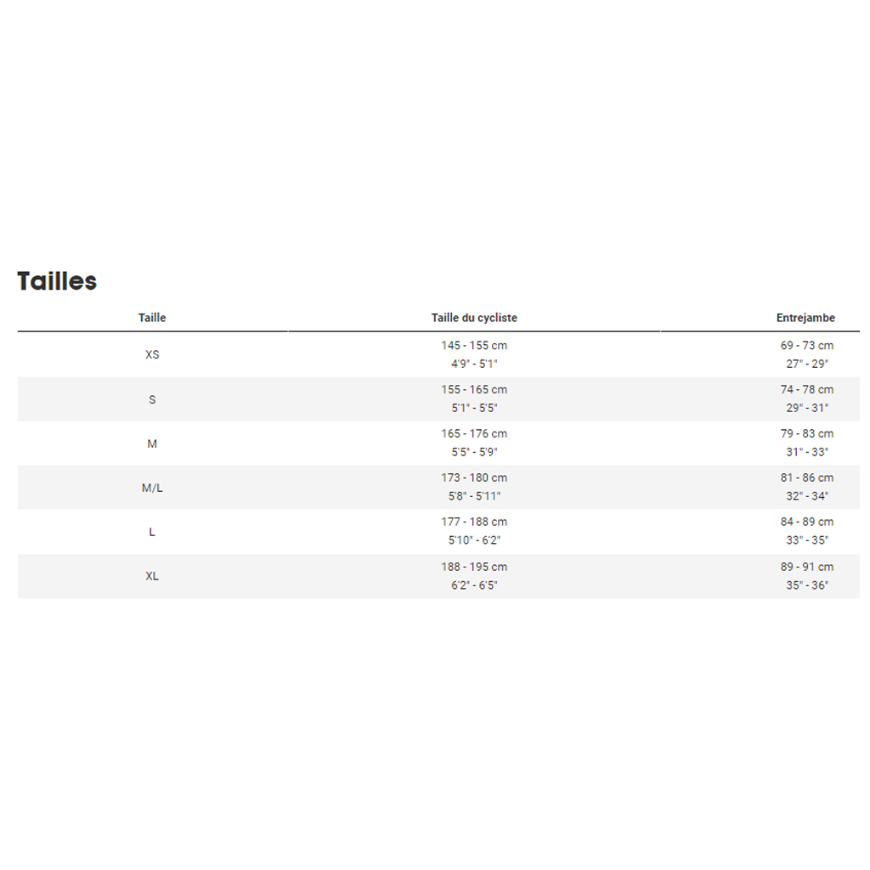The image size is (870, 870).
Task: Select the M size row label
Action: pyautogui.click(x=152, y=443)
